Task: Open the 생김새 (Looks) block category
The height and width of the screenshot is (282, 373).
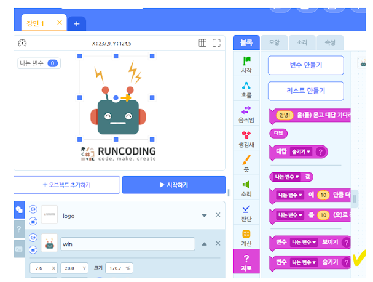Action: pyautogui.click(x=246, y=139)
